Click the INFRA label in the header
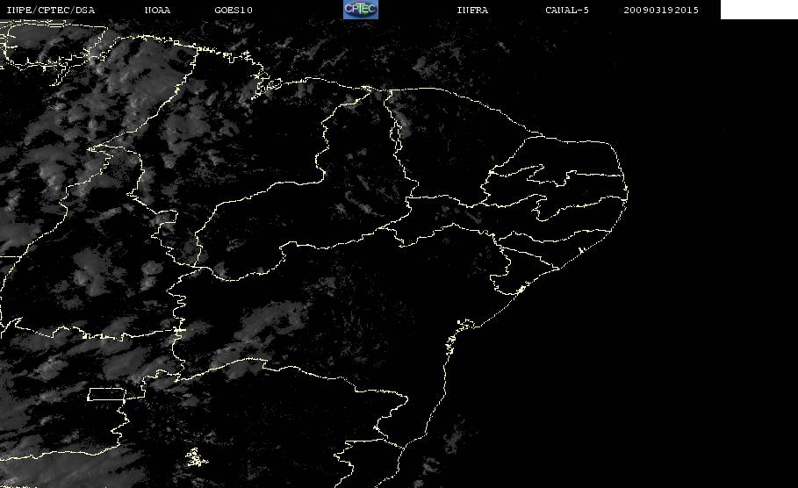Screen dimensions: 798x488 point(472,11)
